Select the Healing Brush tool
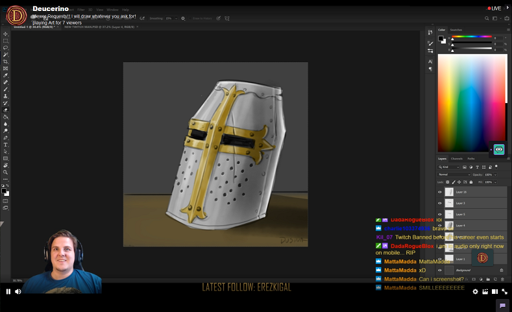Image resolution: width=512 pixels, height=312 pixels. tap(6, 82)
